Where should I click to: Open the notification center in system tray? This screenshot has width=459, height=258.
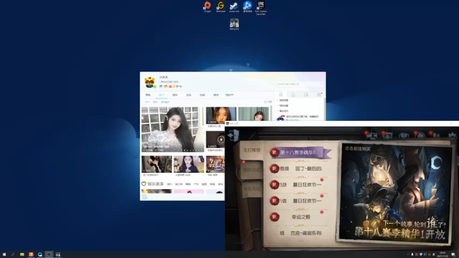pos(453,255)
